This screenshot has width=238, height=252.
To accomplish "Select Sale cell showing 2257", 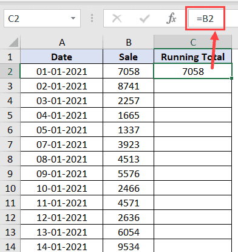I will 128,100.
